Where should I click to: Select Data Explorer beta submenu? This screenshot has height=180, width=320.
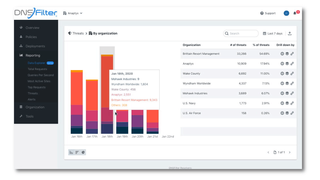tap(40, 63)
